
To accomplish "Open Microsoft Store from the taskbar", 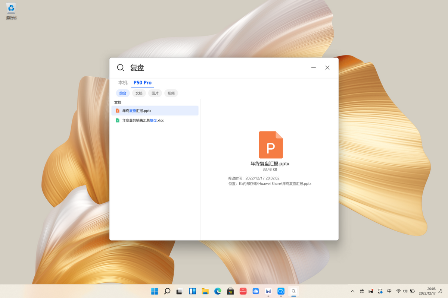I will [x=230, y=291].
